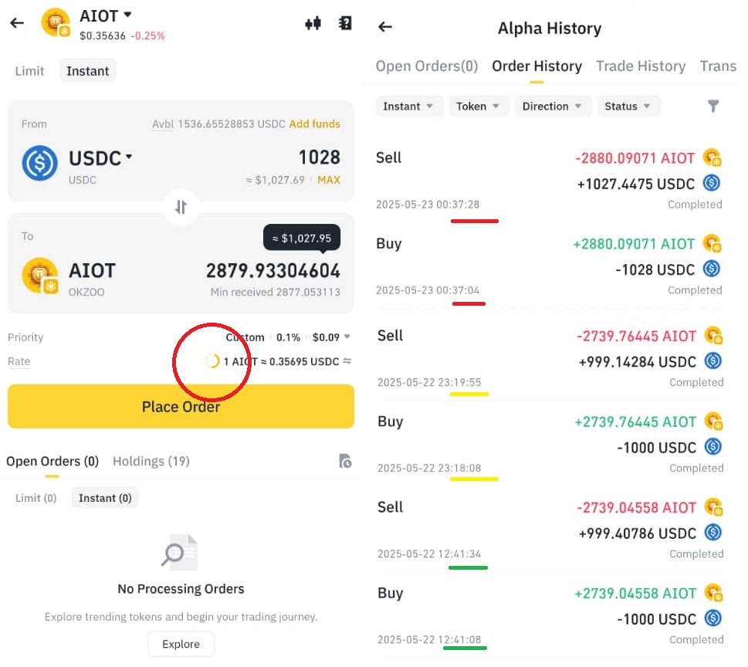Show Limit (0) open orders
This screenshot has width=748, height=667.
[36, 498]
